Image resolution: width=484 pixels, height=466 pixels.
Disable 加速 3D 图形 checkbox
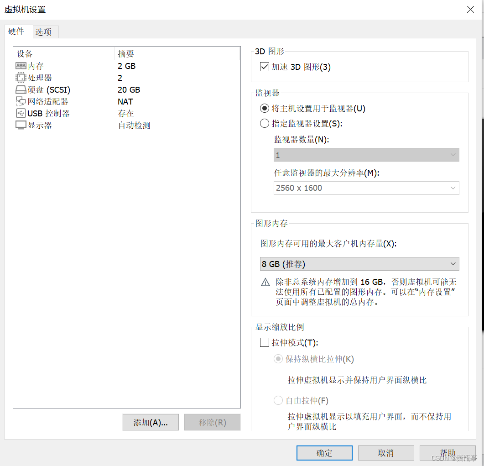point(264,67)
